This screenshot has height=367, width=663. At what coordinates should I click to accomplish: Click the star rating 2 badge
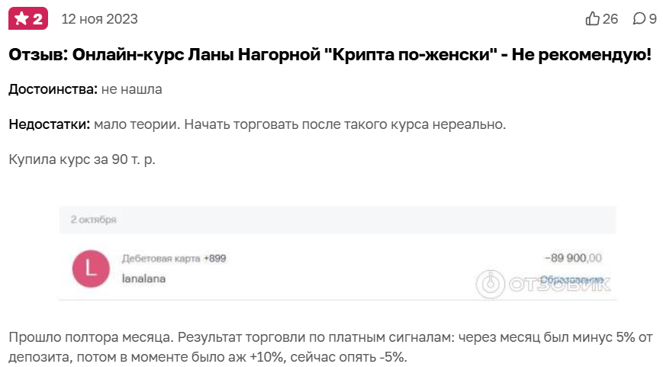click(28, 18)
